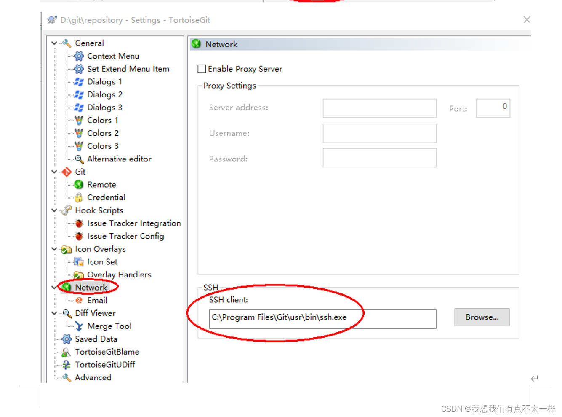Click the Network tree globe icon
The height and width of the screenshot is (417, 562).
pyautogui.click(x=67, y=288)
